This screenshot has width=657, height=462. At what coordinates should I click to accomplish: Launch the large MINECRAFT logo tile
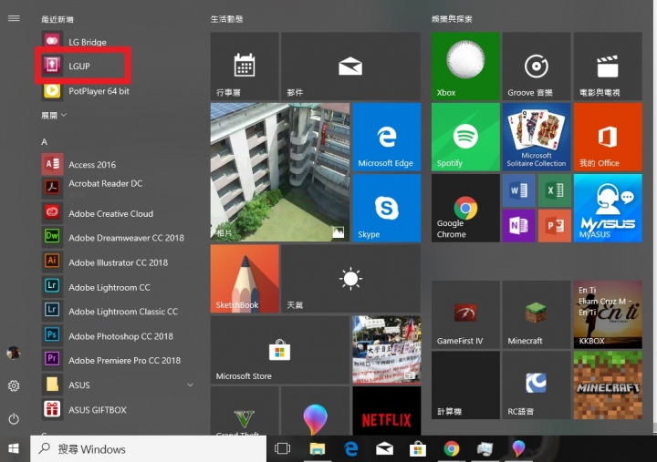(608, 385)
